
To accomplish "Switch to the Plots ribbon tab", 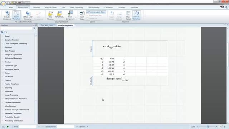I will 63,8.
